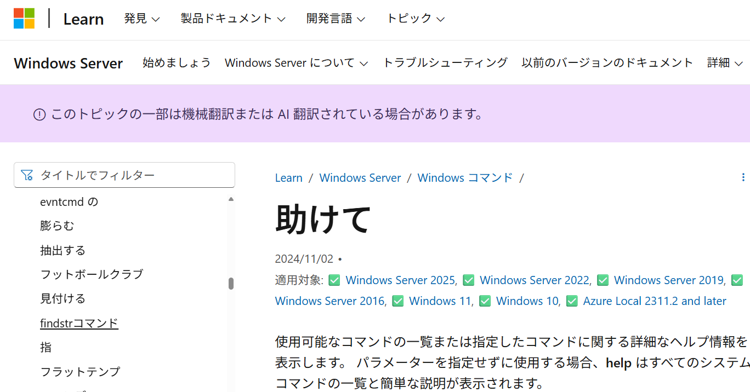Select 始めましょう in navigation bar
The height and width of the screenshot is (392, 750).
(177, 63)
